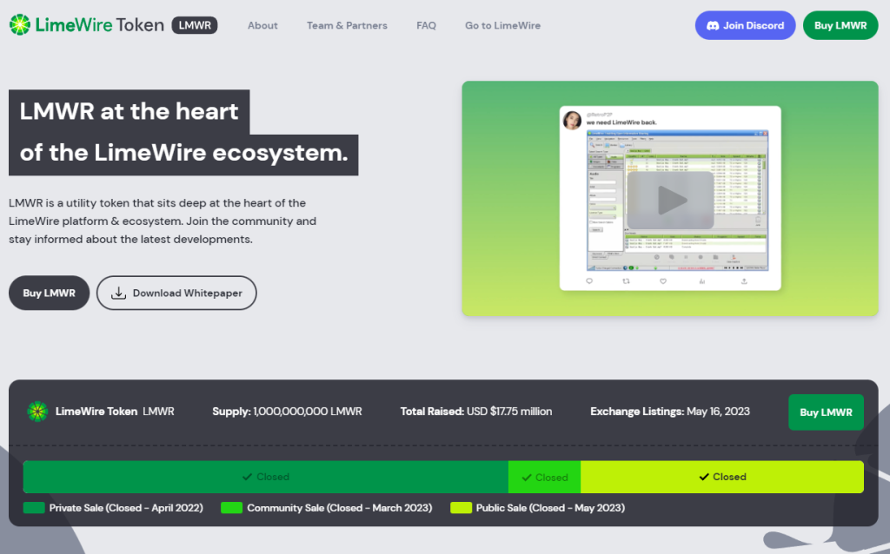Click the 'we need LimeWire back.' tweet text
The width and height of the screenshot is (890, 554).
621,122
